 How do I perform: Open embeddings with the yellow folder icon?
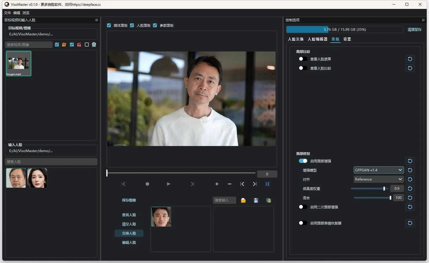point(243,200)
